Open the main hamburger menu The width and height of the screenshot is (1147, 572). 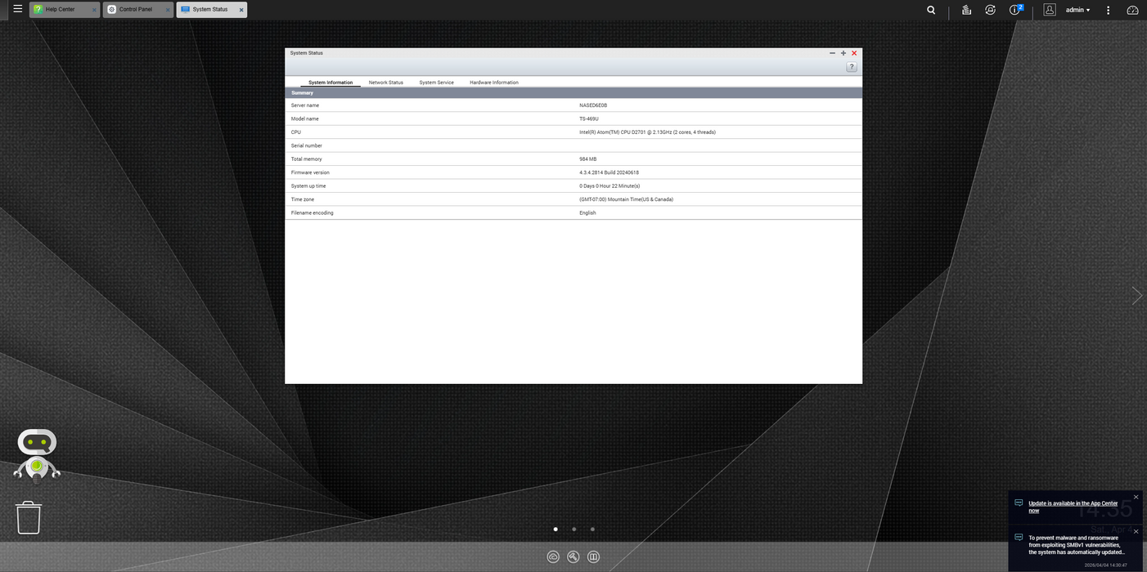click(17, 10)
